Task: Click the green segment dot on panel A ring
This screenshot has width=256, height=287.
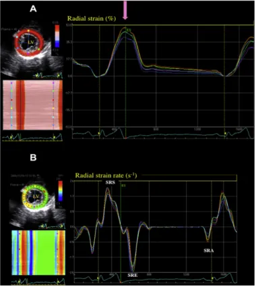Action: click(x=39, y=49)
